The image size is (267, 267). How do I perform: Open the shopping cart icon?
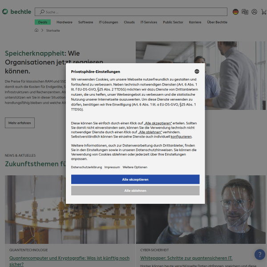263,12
